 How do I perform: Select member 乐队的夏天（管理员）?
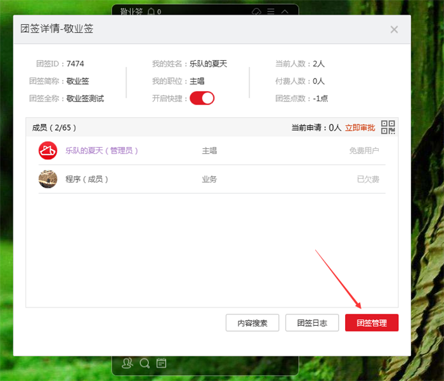pyautogui.click(x=101, y=151)
